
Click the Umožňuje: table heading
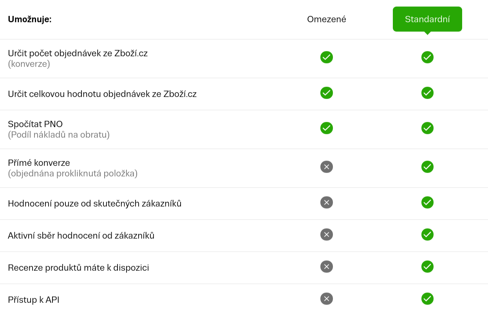coord(30,19)
